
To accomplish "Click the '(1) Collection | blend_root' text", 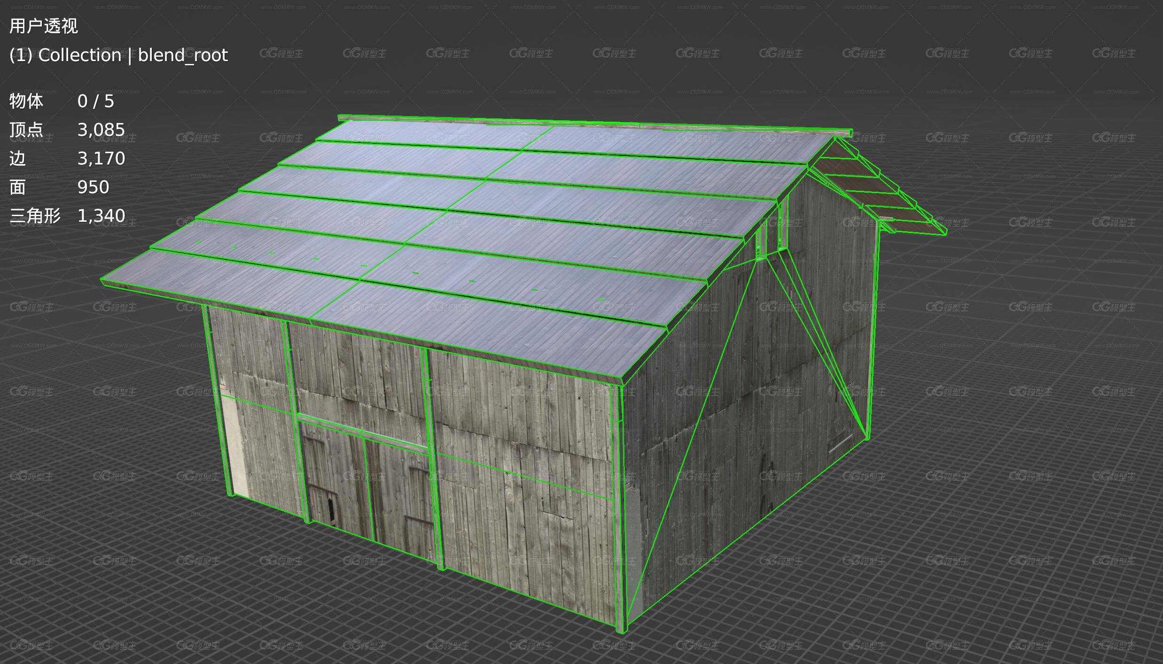I will coord(118,55).
